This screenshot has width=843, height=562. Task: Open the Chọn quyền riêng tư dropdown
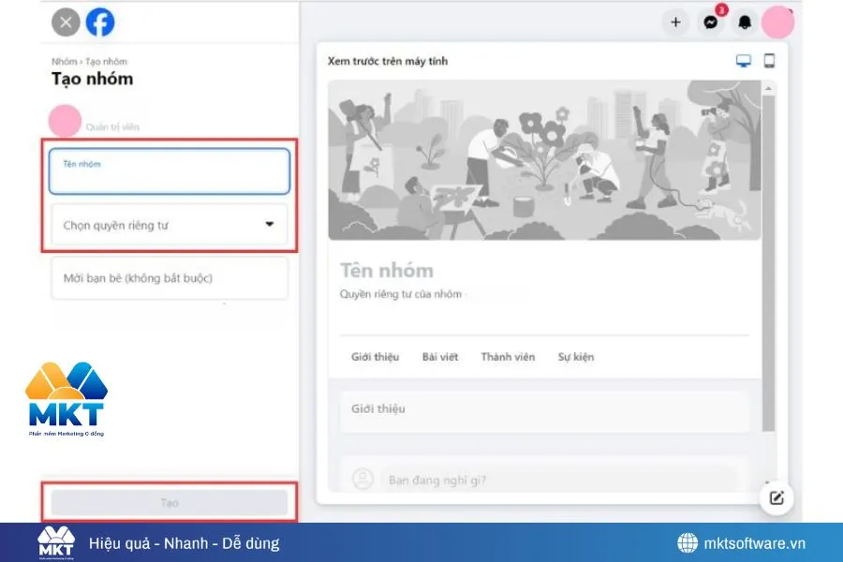tap(169, 225)
